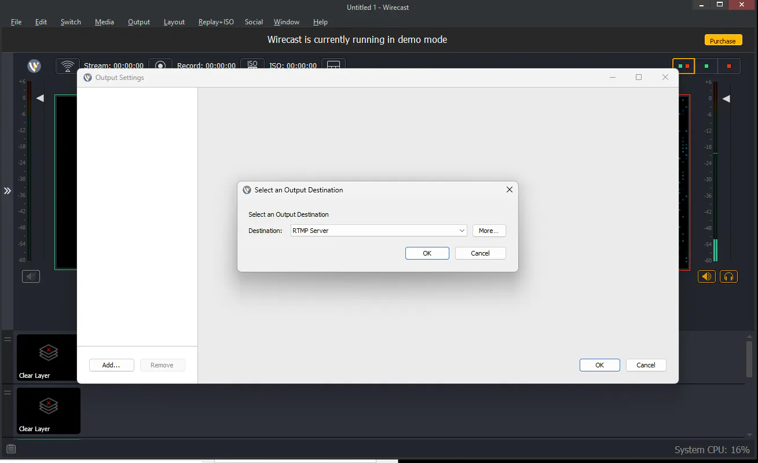The width and height of the screenshot is (758, 463).
Task: Confirm destination with OK in small dialog
Action: (427, 253)
